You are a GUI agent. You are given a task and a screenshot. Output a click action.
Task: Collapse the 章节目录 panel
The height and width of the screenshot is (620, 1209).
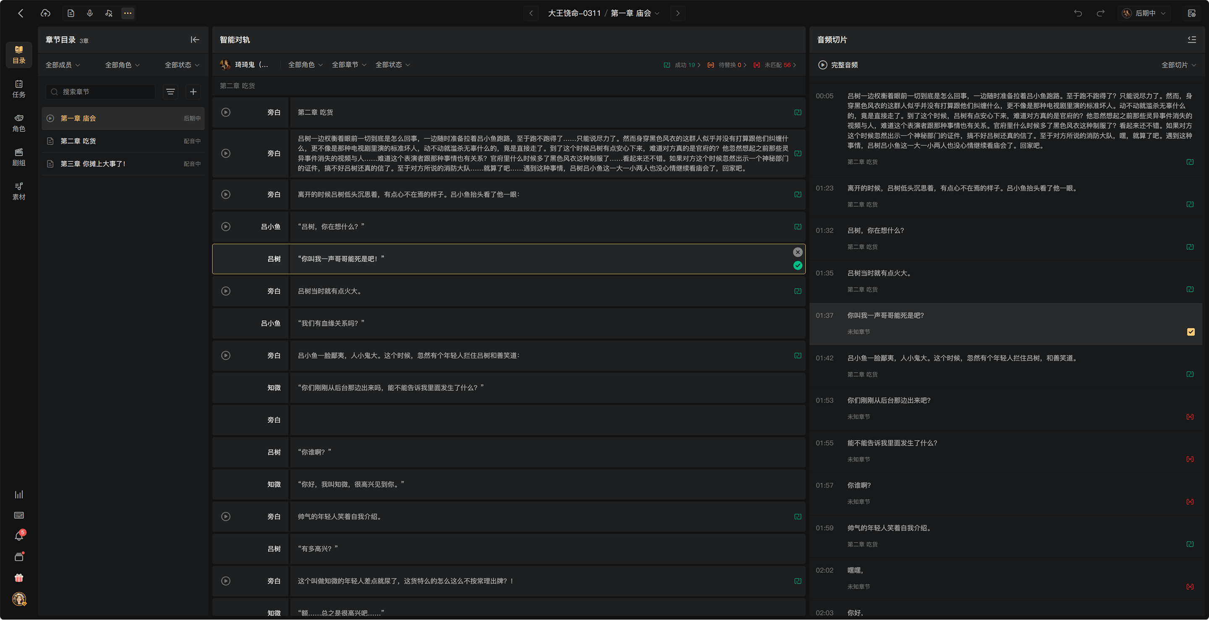click(x=195, y=40)
